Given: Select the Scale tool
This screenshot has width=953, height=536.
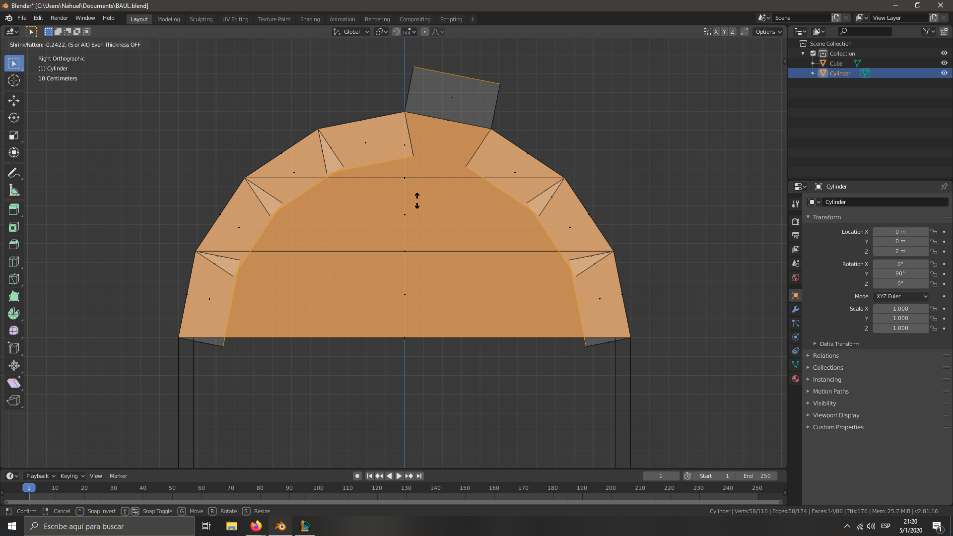Looking at the screenshot, I should [14, 135].
